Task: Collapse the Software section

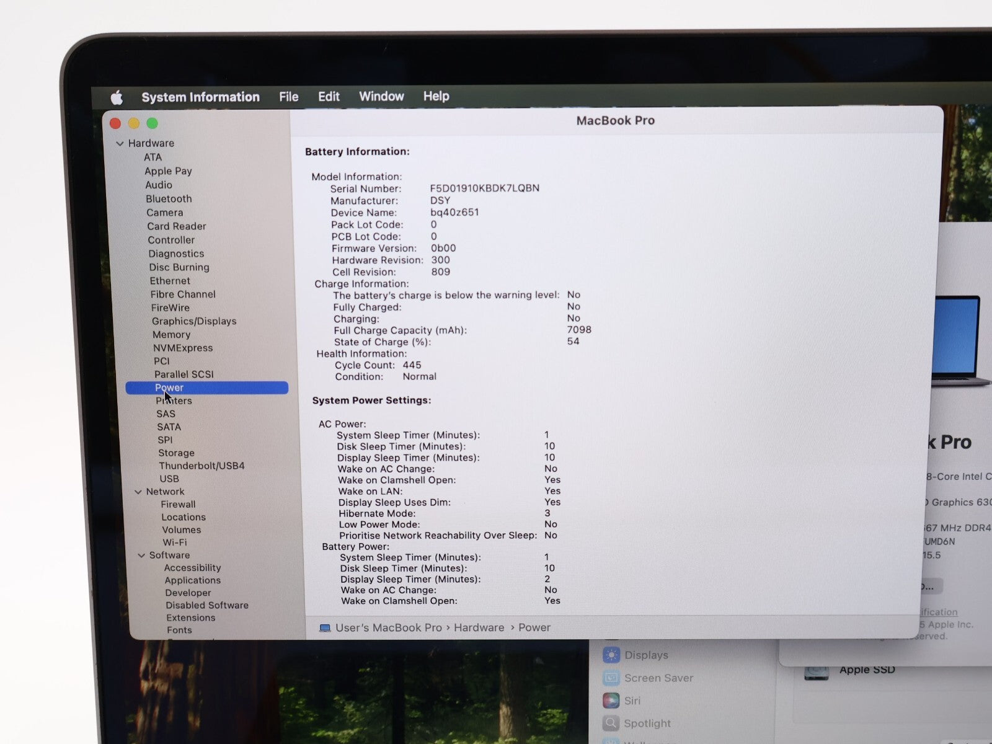Action: [141, 556]
